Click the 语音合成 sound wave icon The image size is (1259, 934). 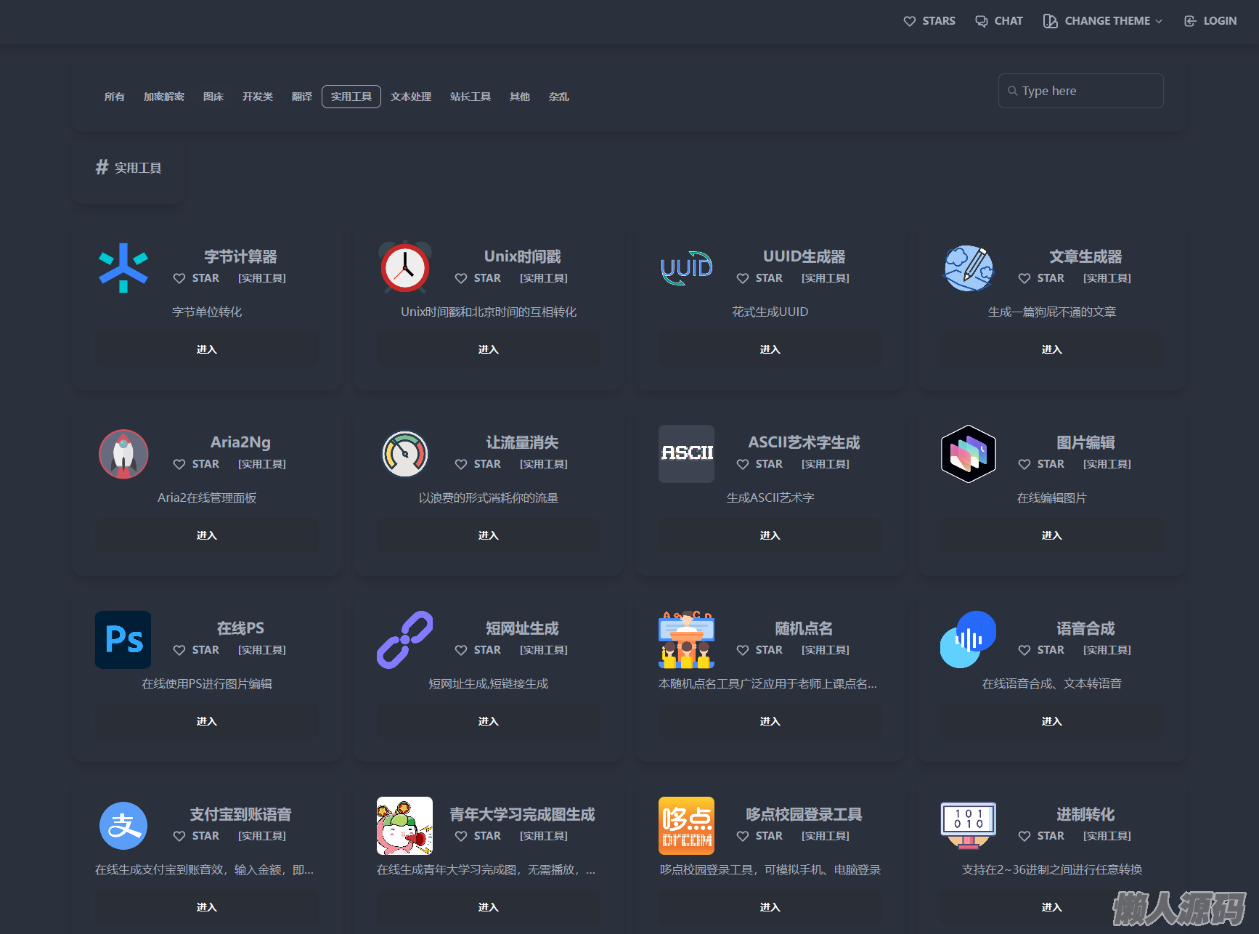click(x=969, y=640)
